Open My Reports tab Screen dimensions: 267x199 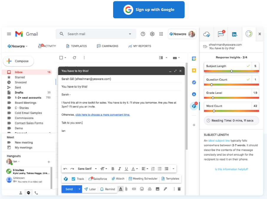pyautogui.click(x=140, y=46)
